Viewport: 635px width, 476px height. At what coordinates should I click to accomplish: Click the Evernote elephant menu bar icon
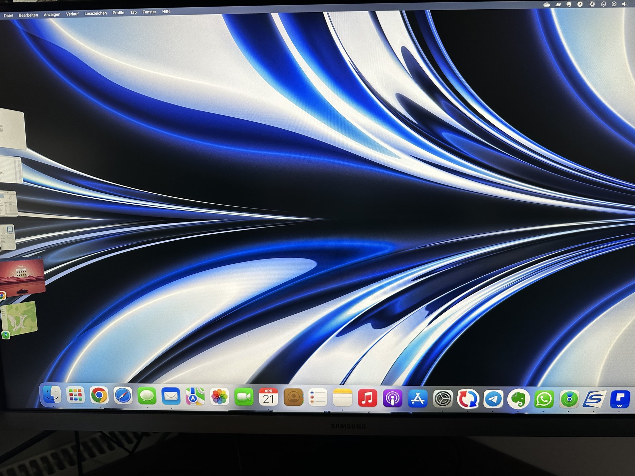pos(569,5)
